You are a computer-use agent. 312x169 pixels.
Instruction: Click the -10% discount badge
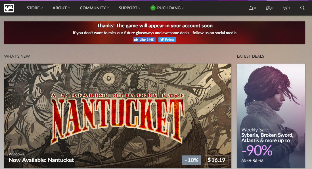[x=192, y=160]
